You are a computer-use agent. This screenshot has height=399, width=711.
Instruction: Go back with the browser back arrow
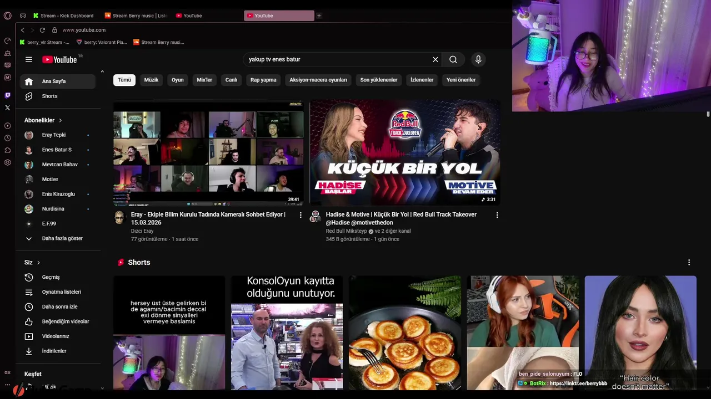[22, 30]
